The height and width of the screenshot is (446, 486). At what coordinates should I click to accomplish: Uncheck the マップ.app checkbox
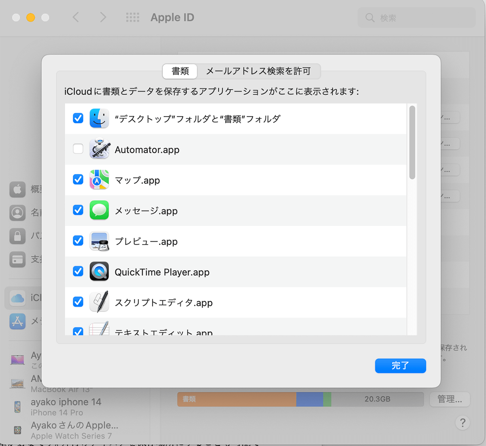[x=78, y=179]
